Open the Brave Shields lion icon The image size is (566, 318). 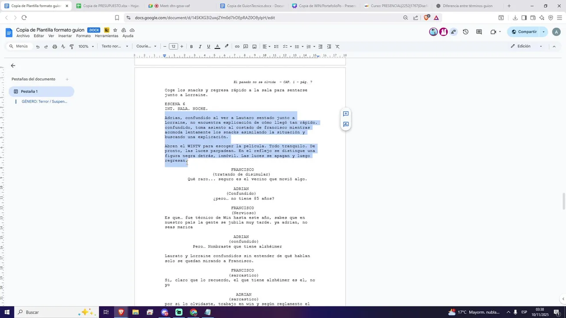click(427, 18)
